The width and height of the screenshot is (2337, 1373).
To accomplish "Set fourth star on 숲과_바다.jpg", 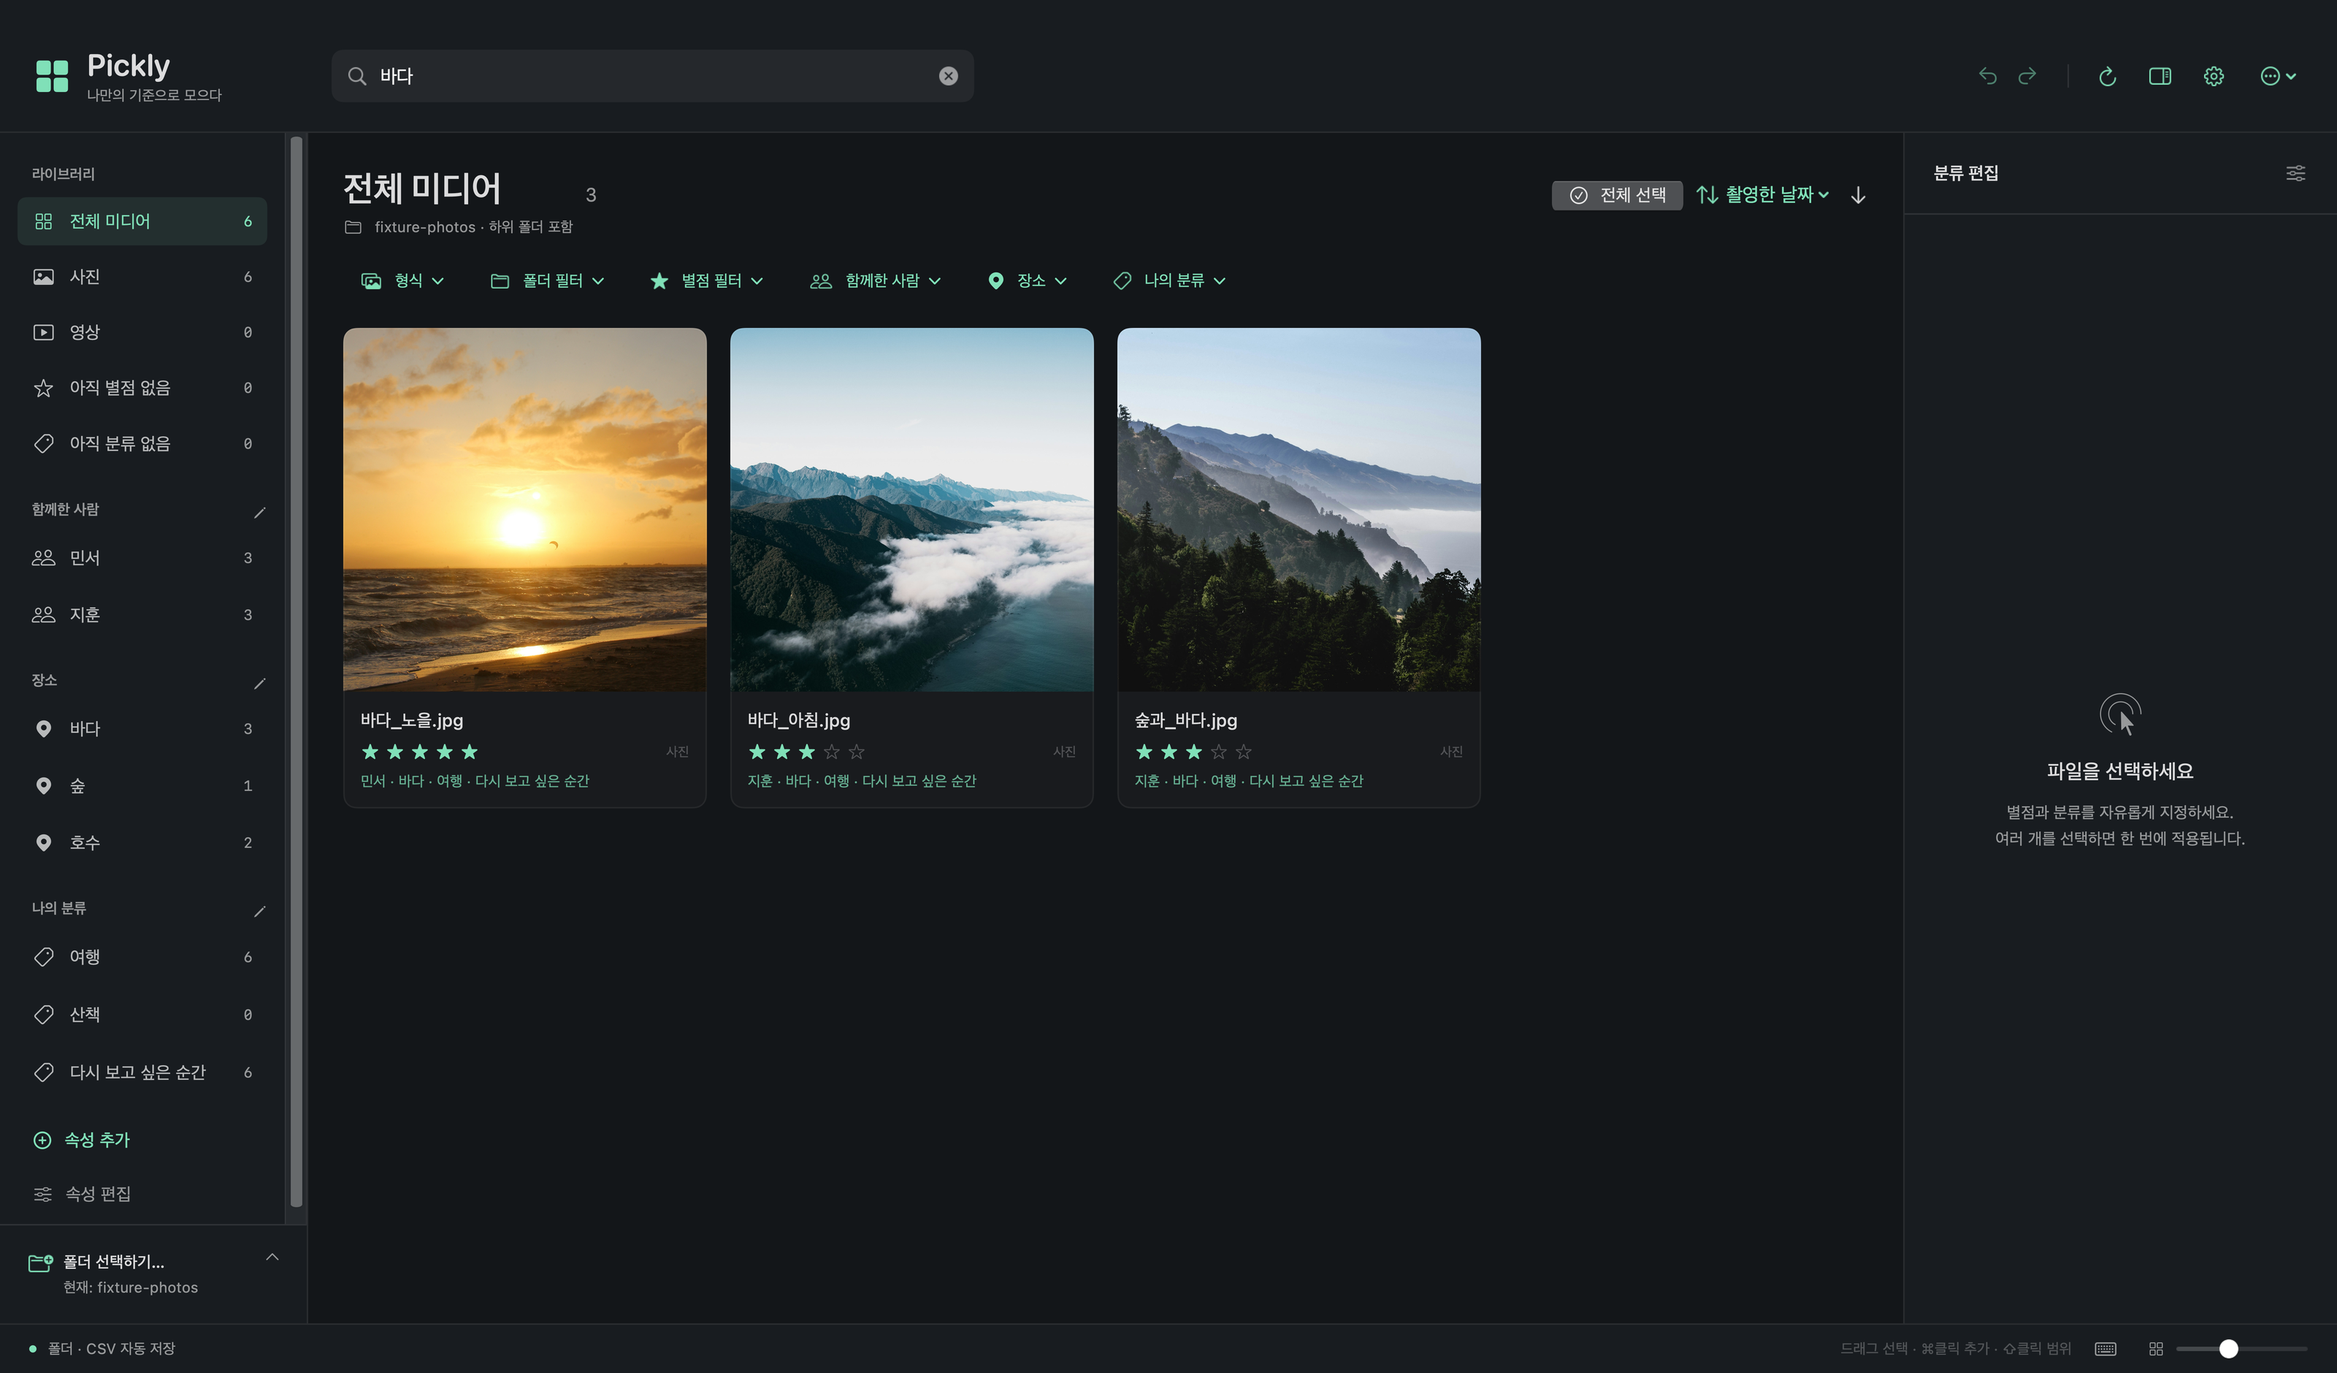I will click(x=1219, y=751).
